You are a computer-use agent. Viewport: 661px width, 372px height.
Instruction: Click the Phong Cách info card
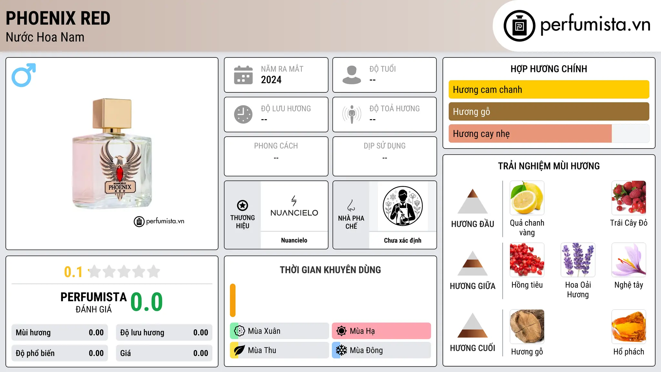[276, 156]
